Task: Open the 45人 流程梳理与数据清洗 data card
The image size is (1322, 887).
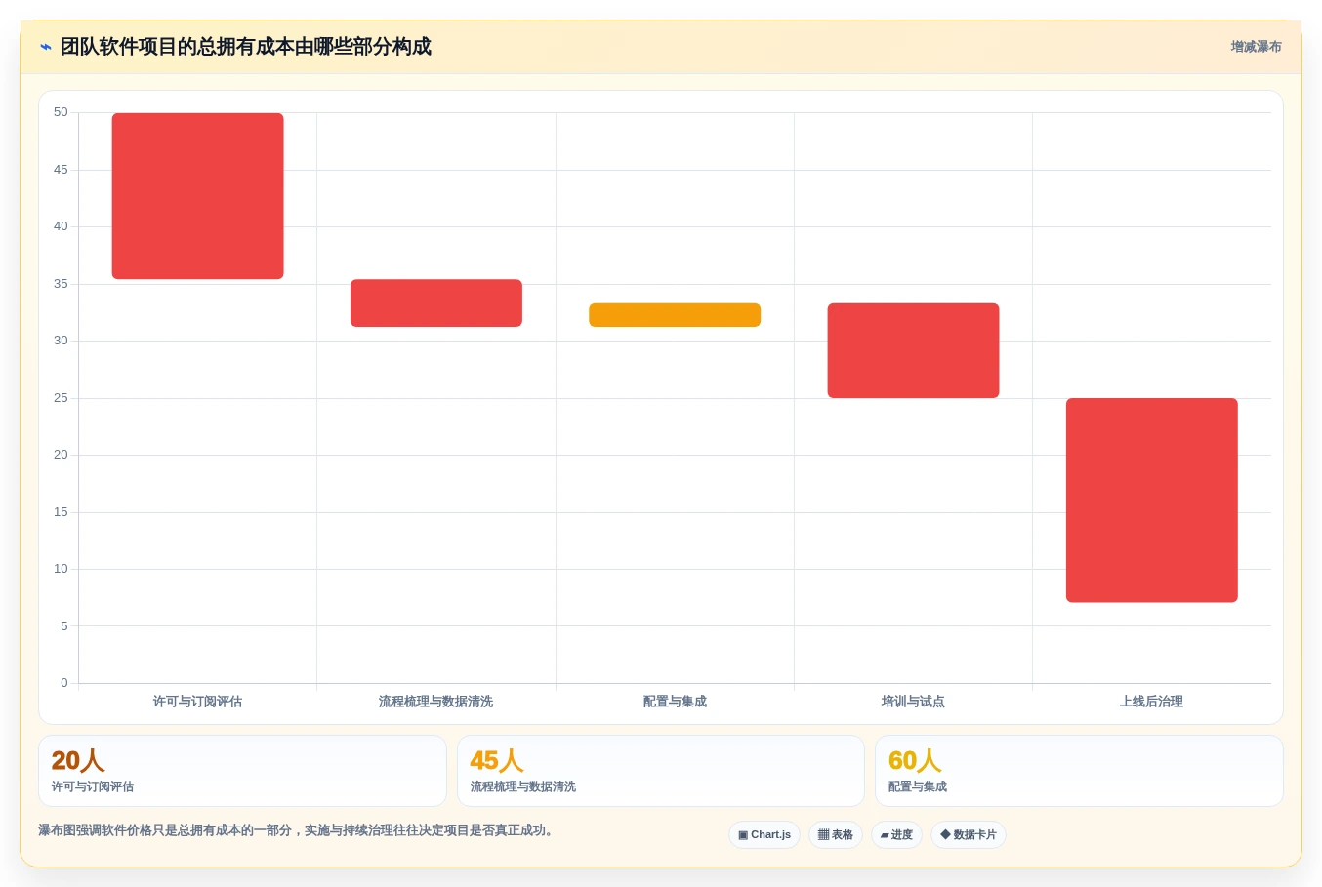Action: tap(661, 771)
